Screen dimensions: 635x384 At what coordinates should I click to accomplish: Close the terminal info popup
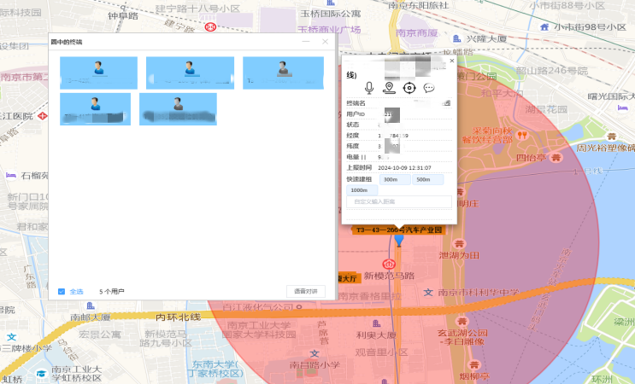452,61
